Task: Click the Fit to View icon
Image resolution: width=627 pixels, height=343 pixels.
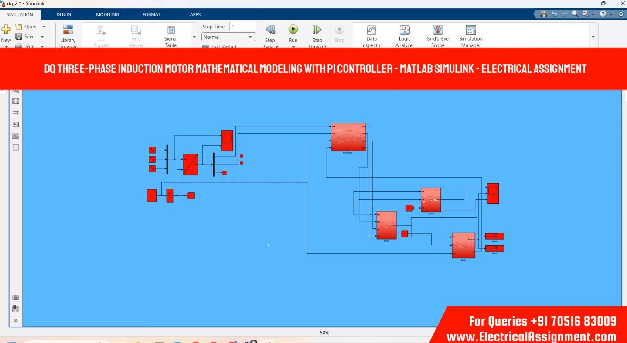Action: tap(16, 101)
